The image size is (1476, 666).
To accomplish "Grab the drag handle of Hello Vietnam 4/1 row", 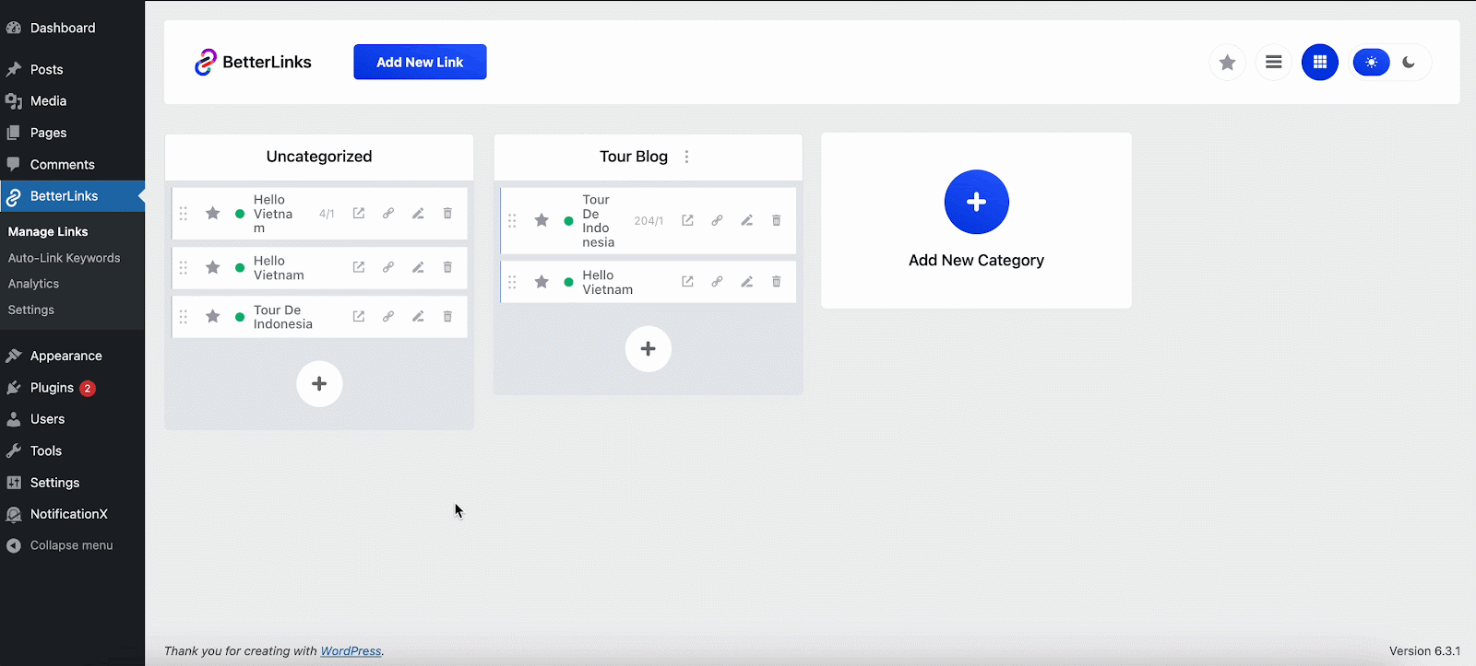I will pyautogui.click(x=183, y=214).
